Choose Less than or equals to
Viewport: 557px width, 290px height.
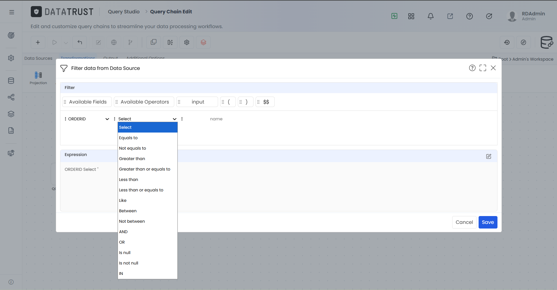click(148, 190)
